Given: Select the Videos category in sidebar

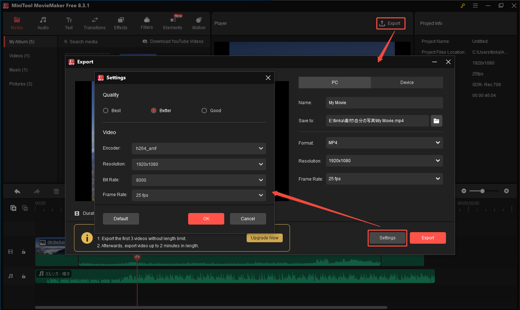Looking at the screenshot, I should coord(19,56).
